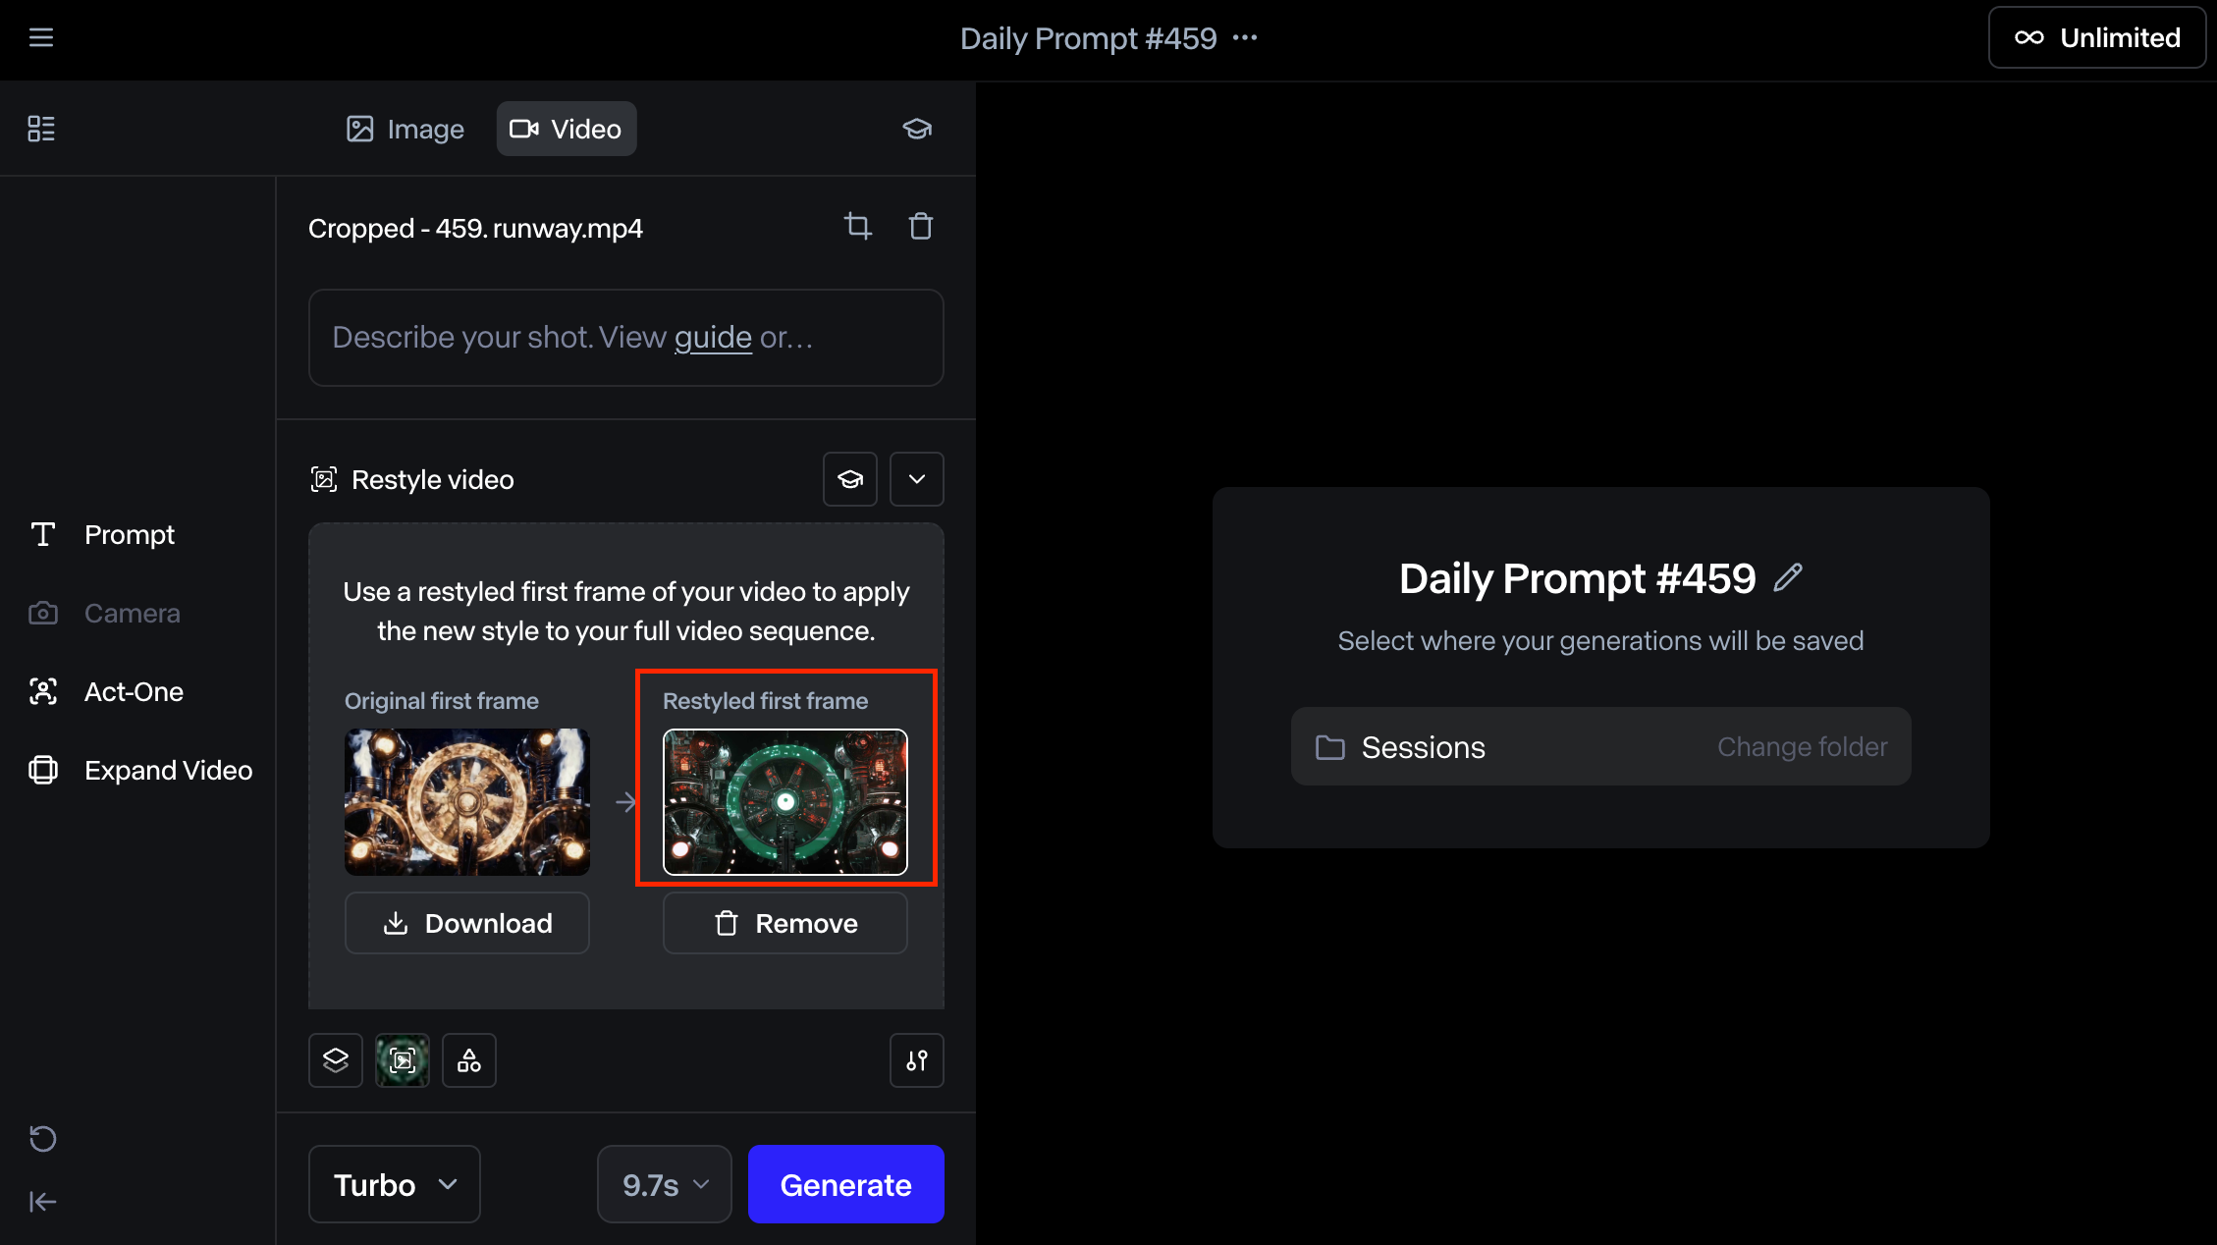Click the restyled first frame thumbnail
Image resolution: width=2217 pixels, height=1245 pixels.
click(x=784, y=801)
